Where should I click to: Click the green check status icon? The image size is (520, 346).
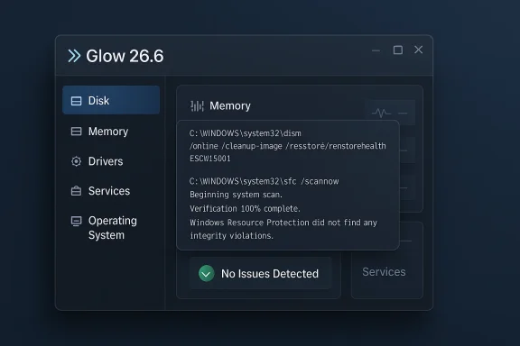pyautogui.click(x=206, y=274)
